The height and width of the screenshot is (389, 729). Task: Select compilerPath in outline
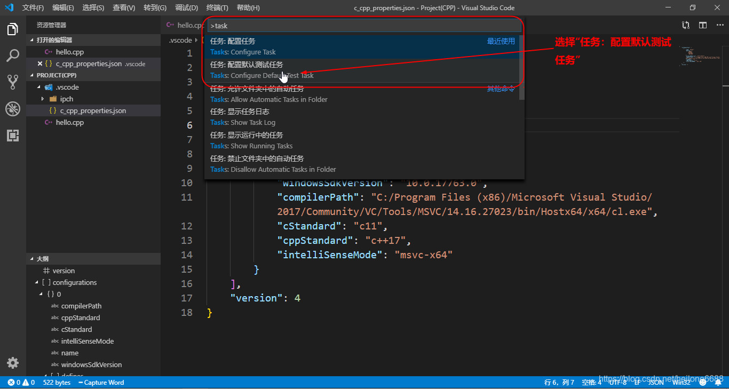tap(81, 306)
